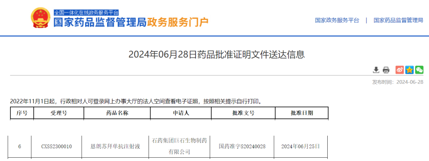Select acceptance number CXSS2300010
429x161 pixels.
coord(57,146)
